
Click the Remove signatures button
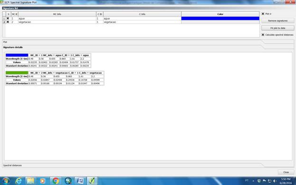[277, 21]
